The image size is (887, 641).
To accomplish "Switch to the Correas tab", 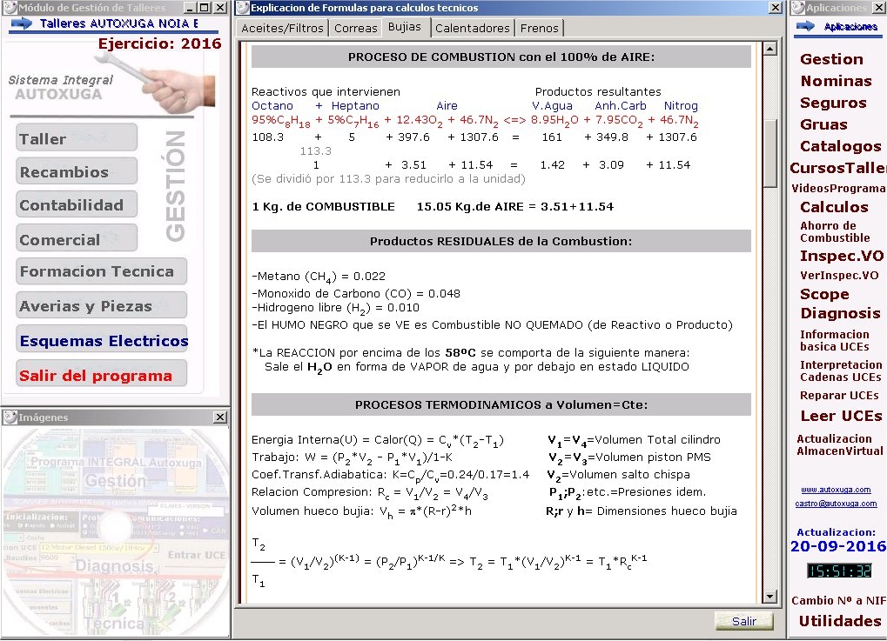I will tap(355, 28).
